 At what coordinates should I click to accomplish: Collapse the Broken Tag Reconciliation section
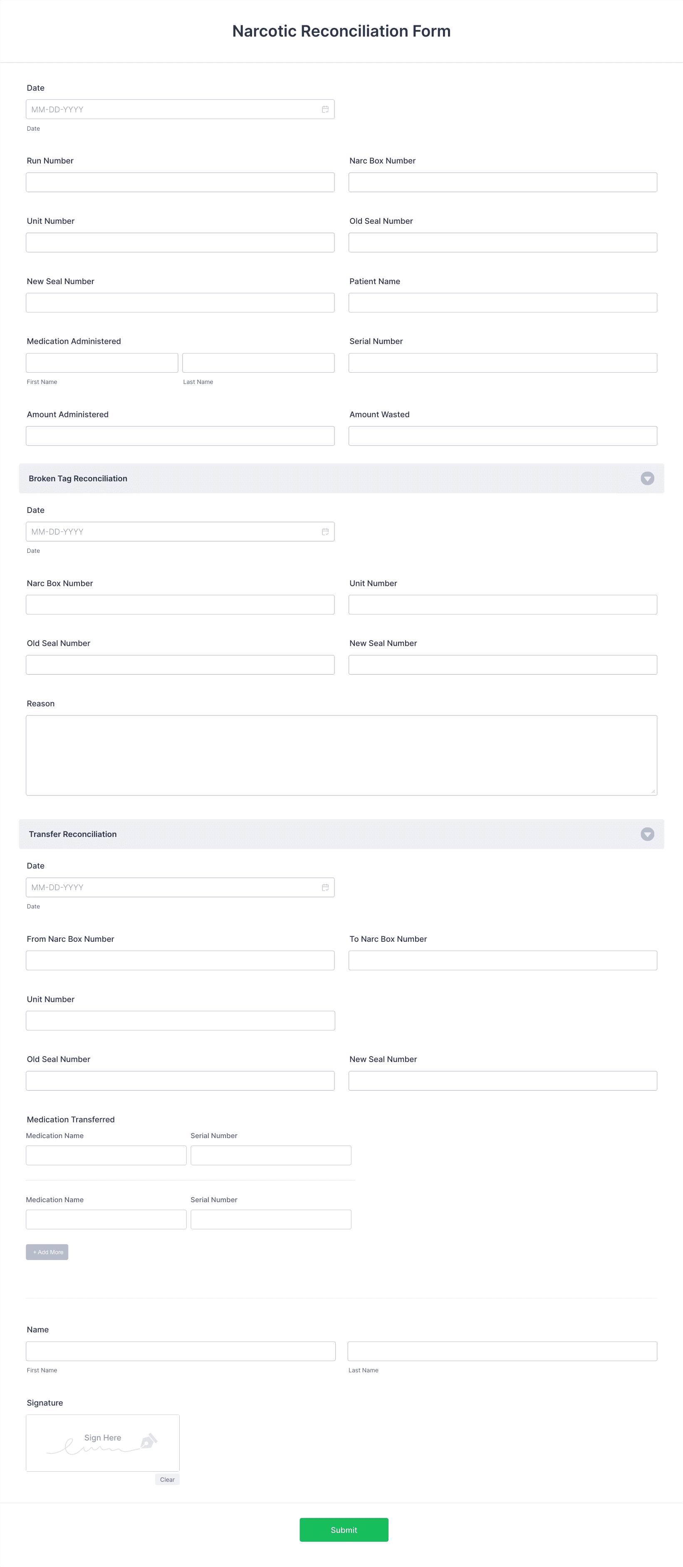(x=647, y=479)
